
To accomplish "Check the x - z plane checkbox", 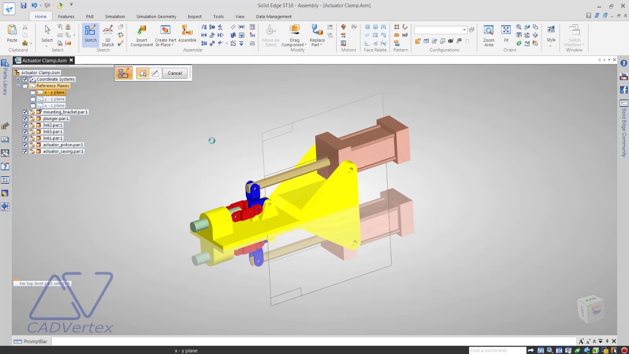I will [x=33, y=106].
